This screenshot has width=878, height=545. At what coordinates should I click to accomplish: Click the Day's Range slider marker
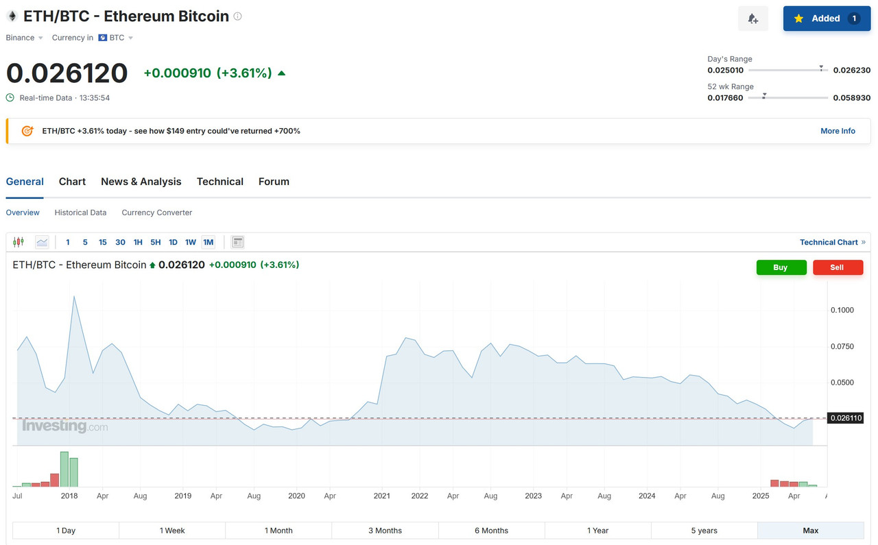821,68
